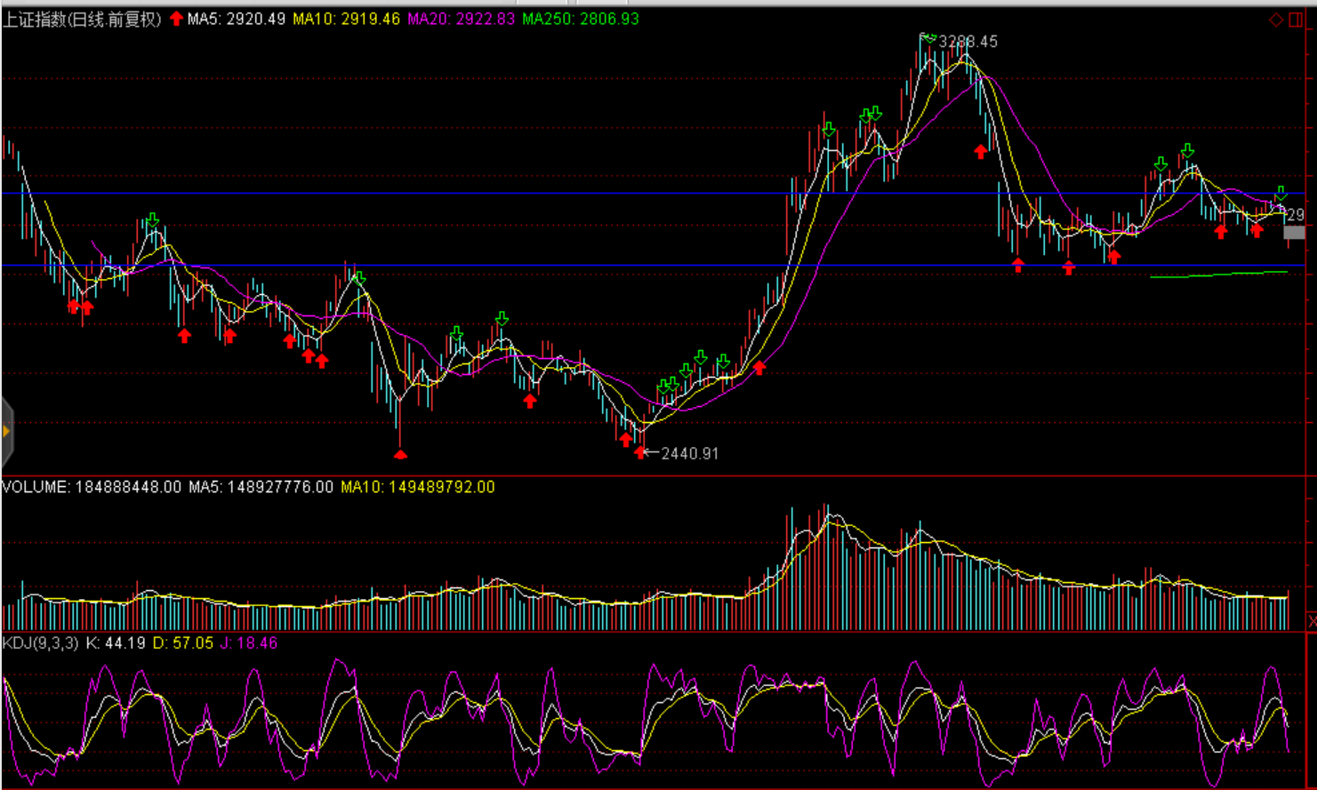
Task: Click the green down arrow at the 3288.45 peak
Action: (x=929, y=37)
